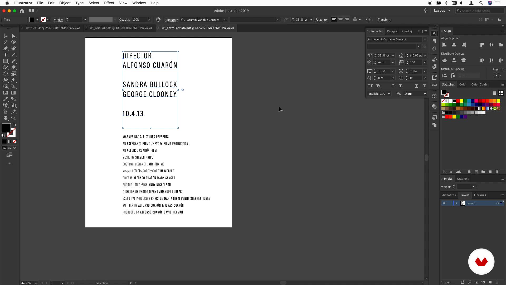
Task: Switch swatches to thumbnail view
Action: pyautogui.click(x=501, y=93)
